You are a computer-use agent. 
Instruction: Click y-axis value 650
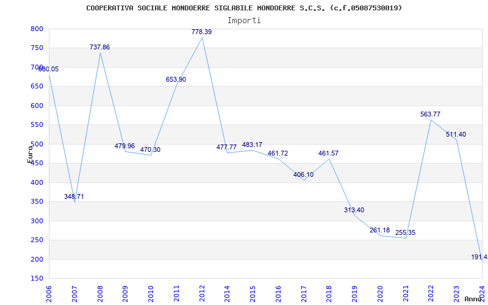click(37, 87)
